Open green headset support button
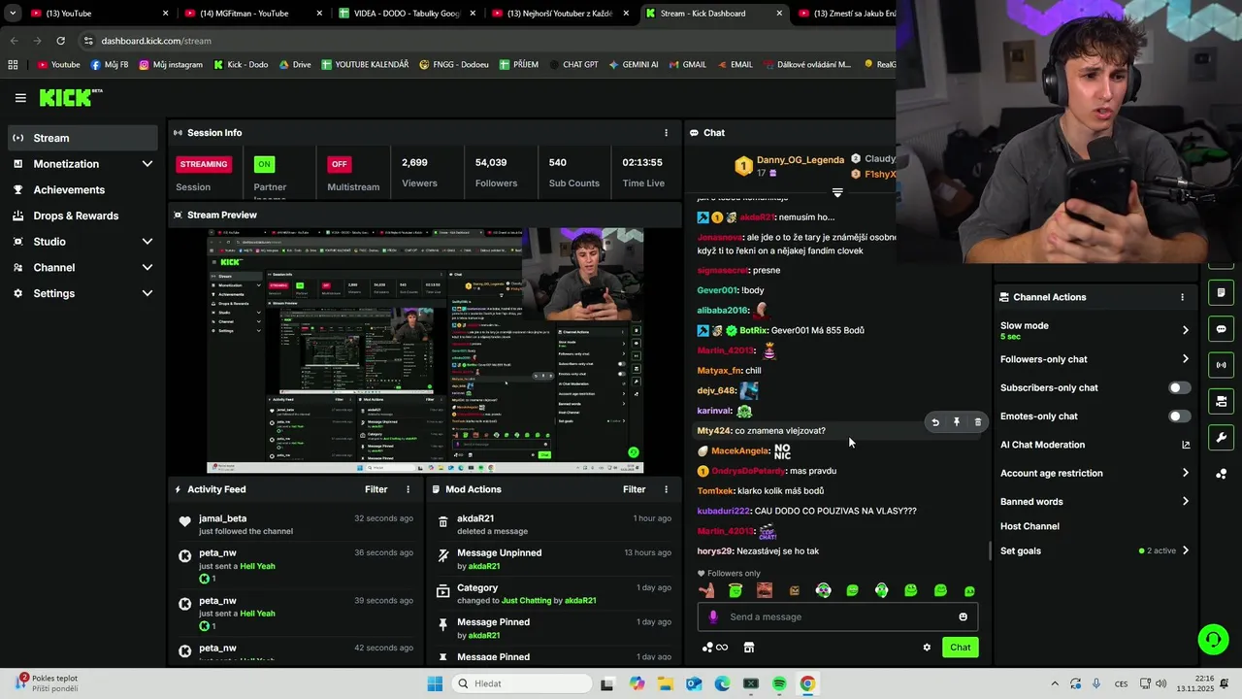 point(1213,639)
